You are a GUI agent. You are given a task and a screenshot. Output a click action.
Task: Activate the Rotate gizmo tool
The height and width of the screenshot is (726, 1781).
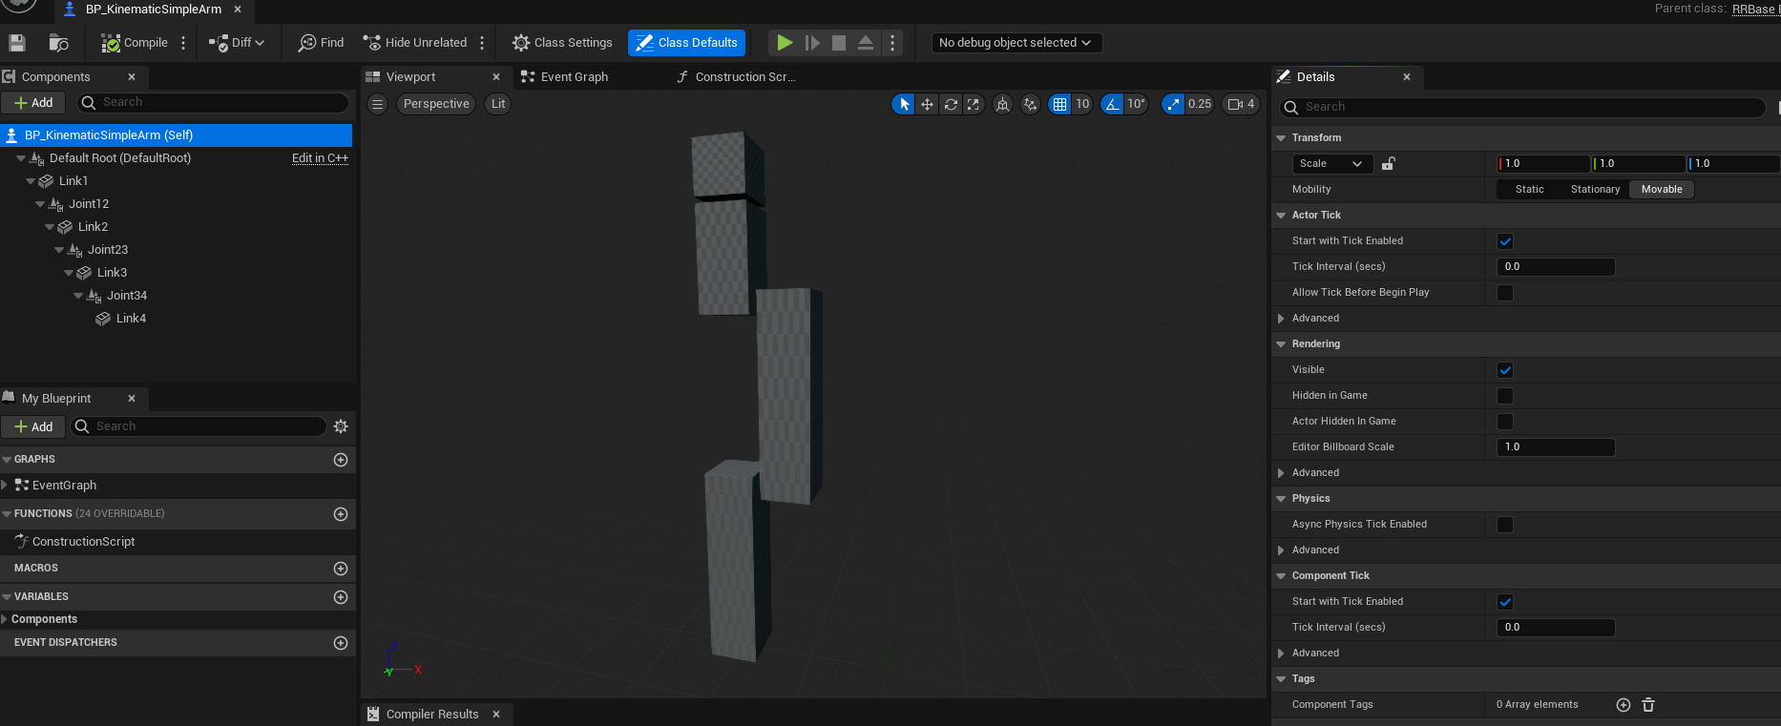tap(951, 104)
